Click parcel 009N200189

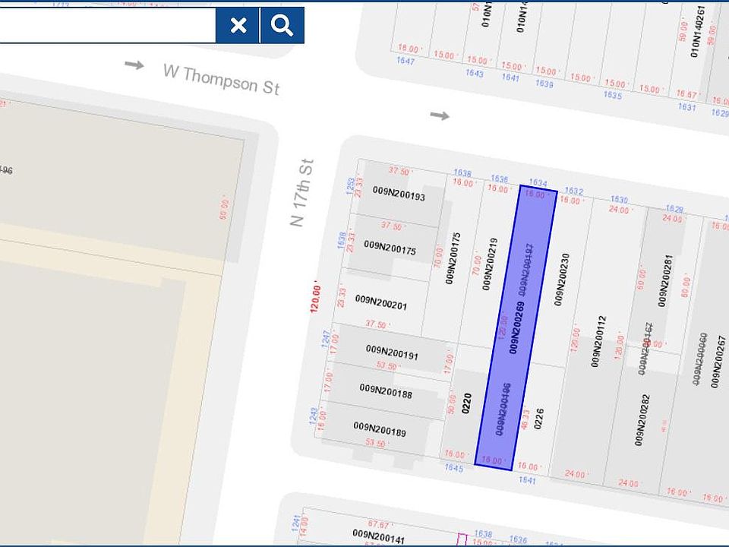click(380, 429)
